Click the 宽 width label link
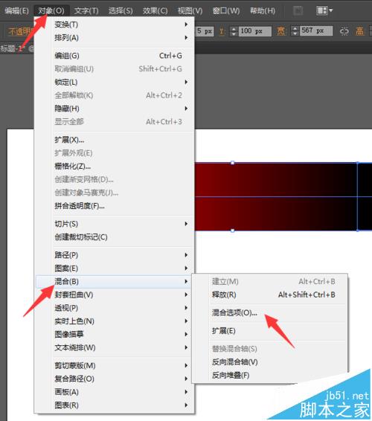 pyautogui.click(x=281, y=31)
